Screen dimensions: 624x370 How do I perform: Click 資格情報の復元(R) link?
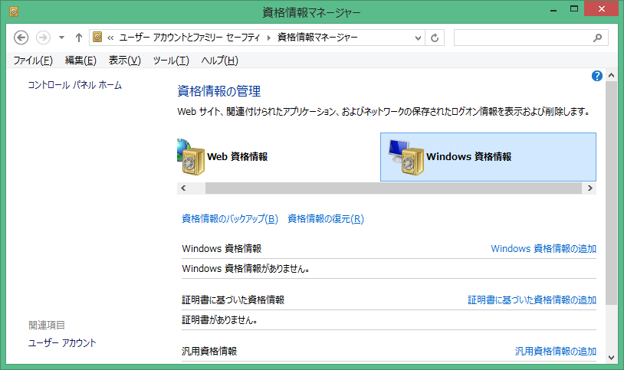[x=325, y=219]
